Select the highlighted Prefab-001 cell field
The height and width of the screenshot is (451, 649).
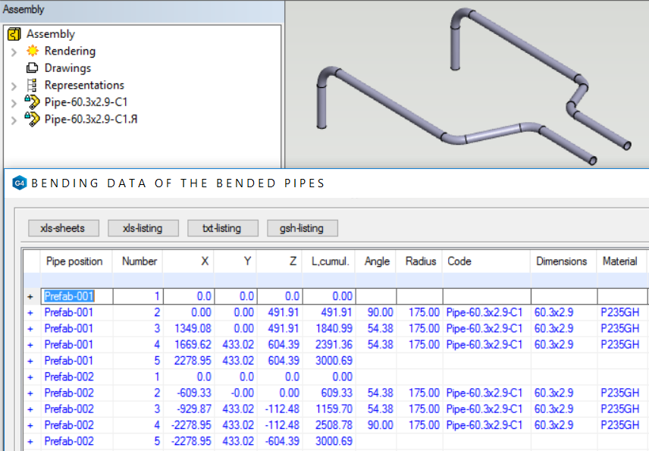tap(70, 296)
